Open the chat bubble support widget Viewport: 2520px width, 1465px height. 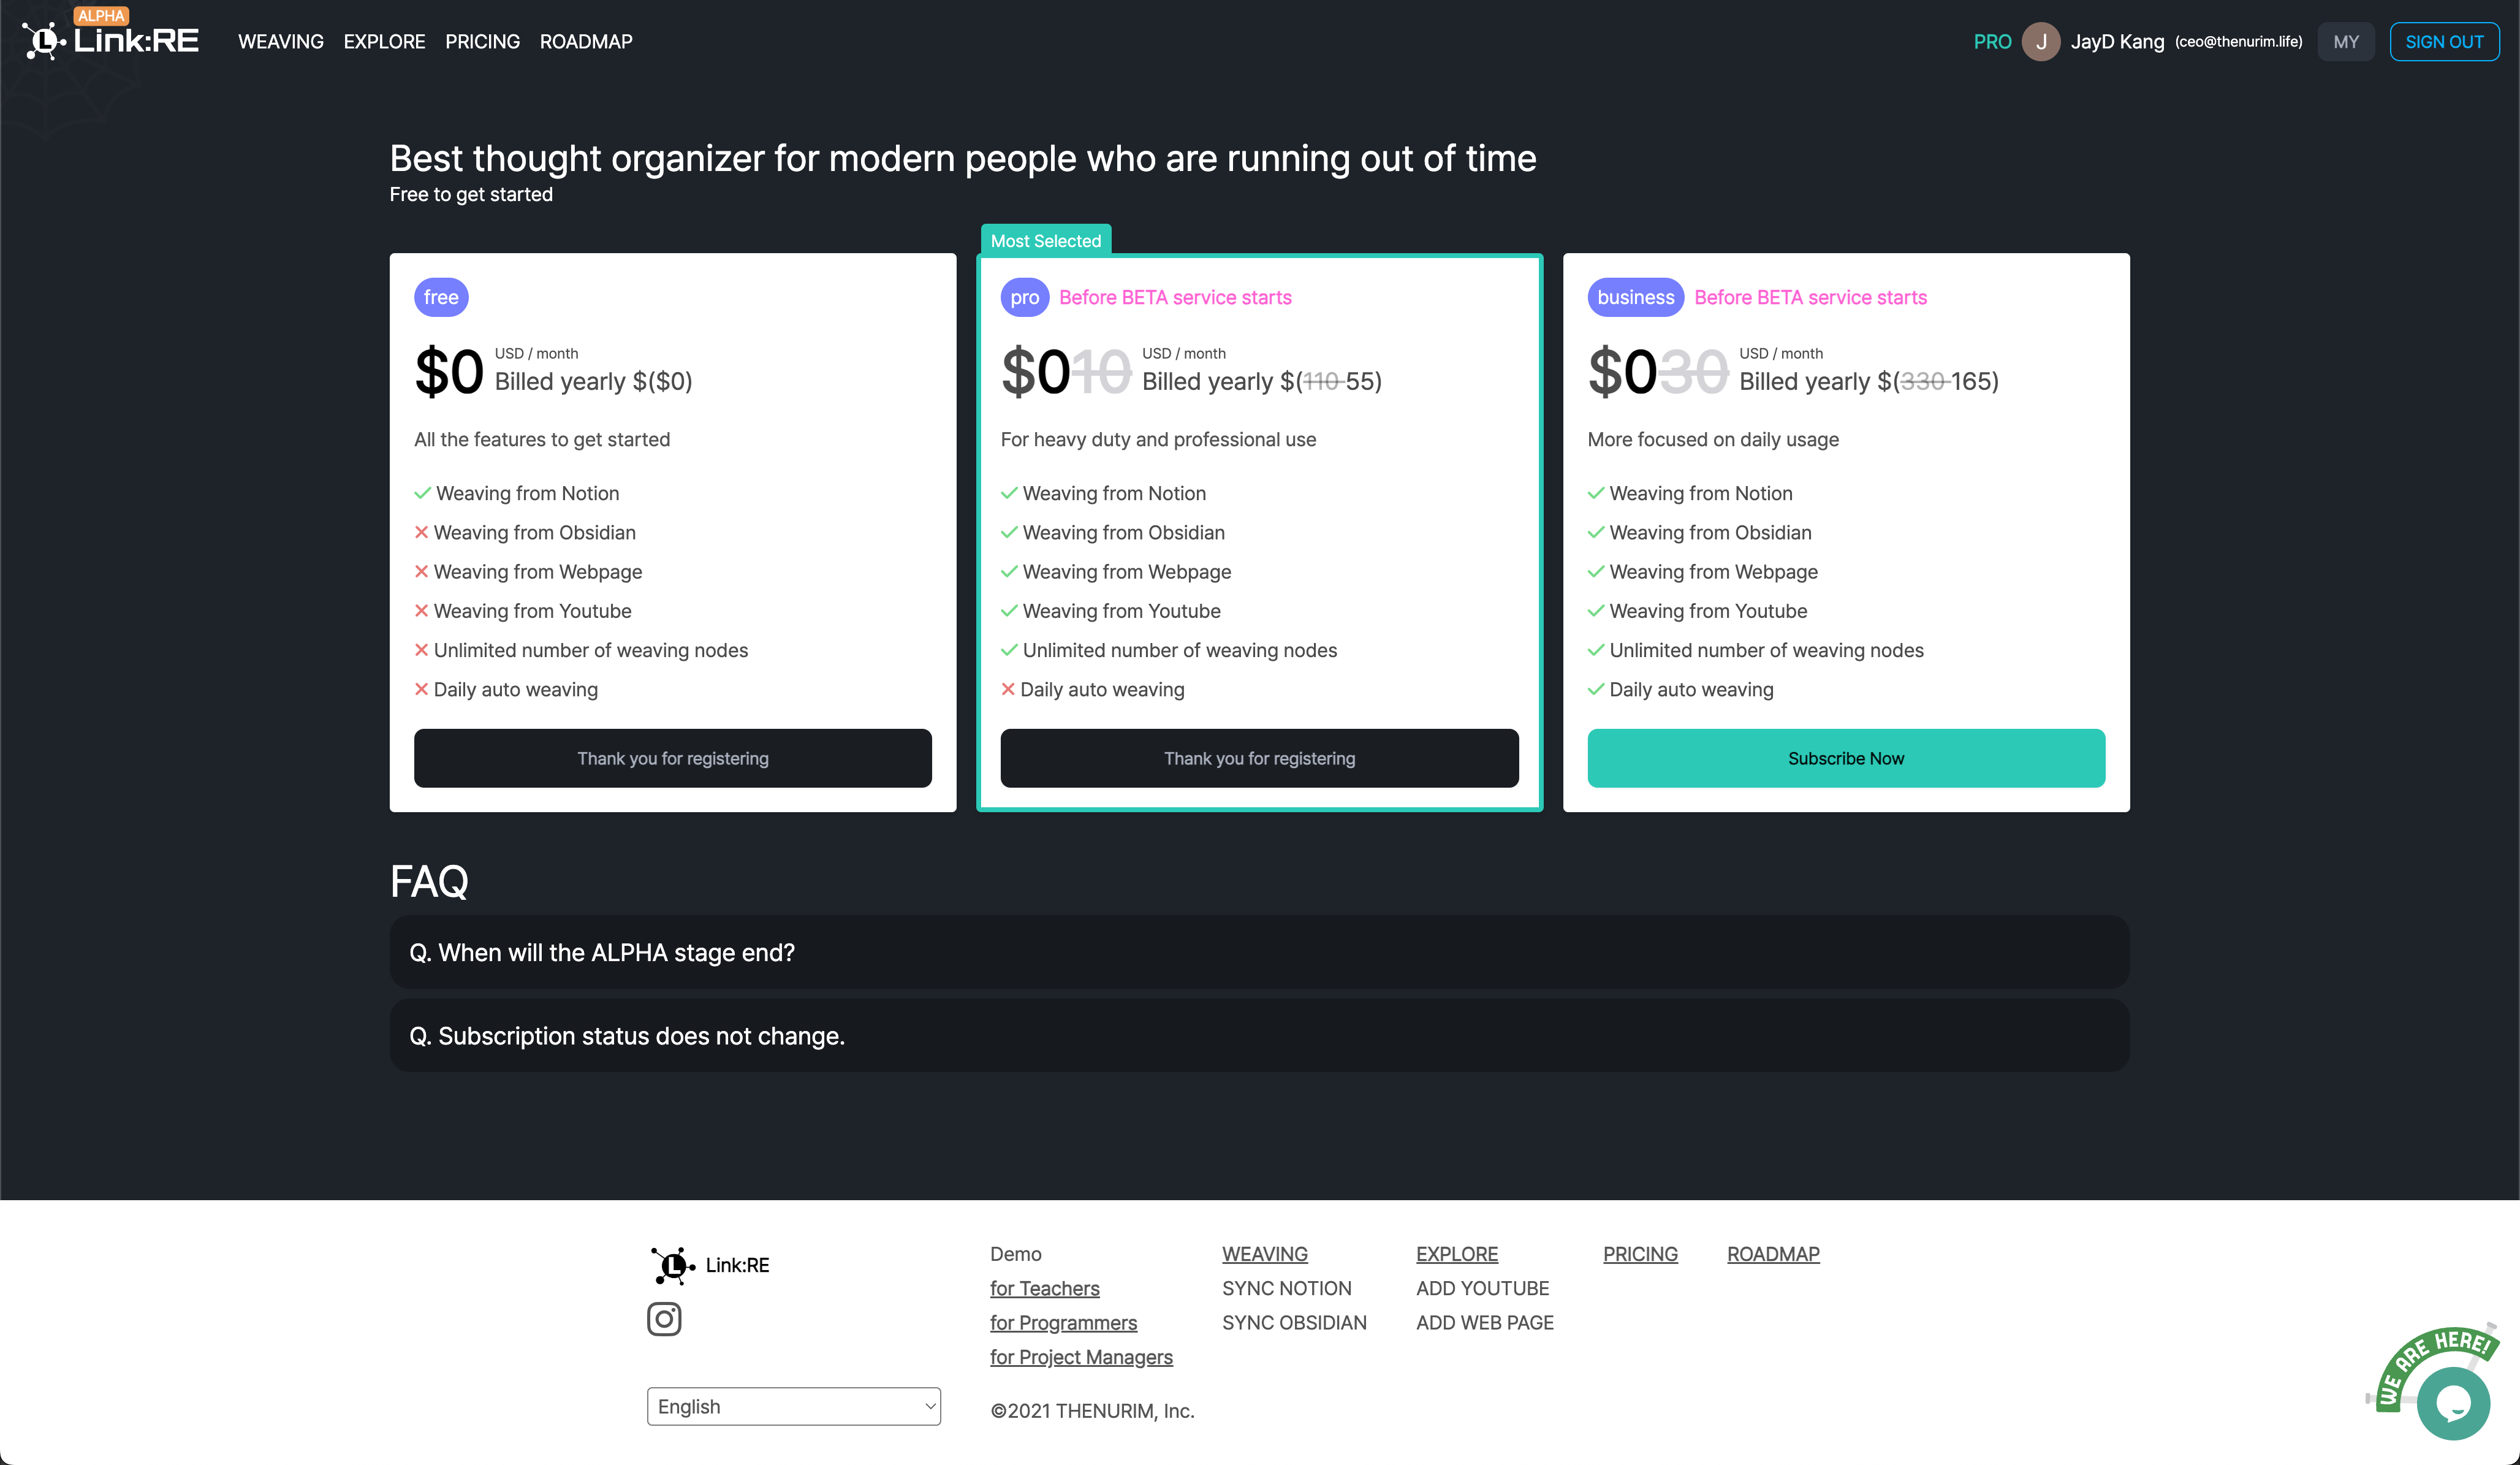(x=2453, y=1404)
